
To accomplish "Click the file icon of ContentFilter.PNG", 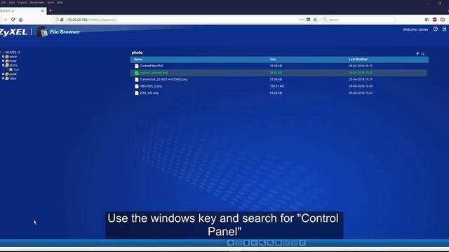I will (x=137, y=66).
